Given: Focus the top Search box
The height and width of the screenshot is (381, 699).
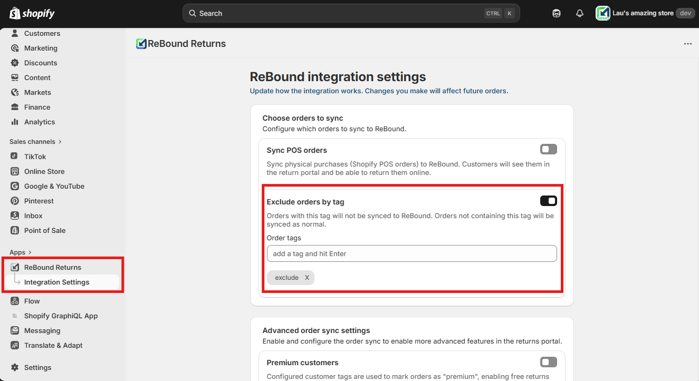Looking at the screenshot, I should pyautogui.click(x=351, y=13).
